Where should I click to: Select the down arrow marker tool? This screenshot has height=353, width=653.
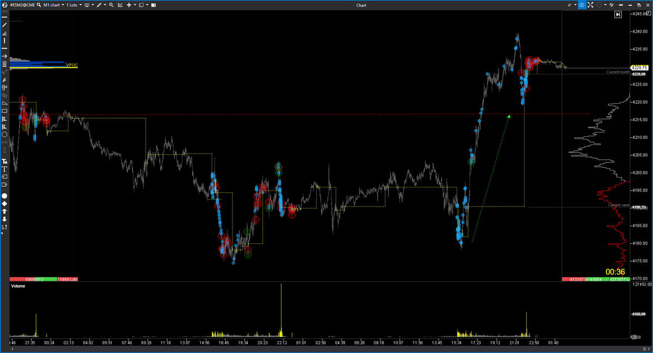tap(4, 219)
